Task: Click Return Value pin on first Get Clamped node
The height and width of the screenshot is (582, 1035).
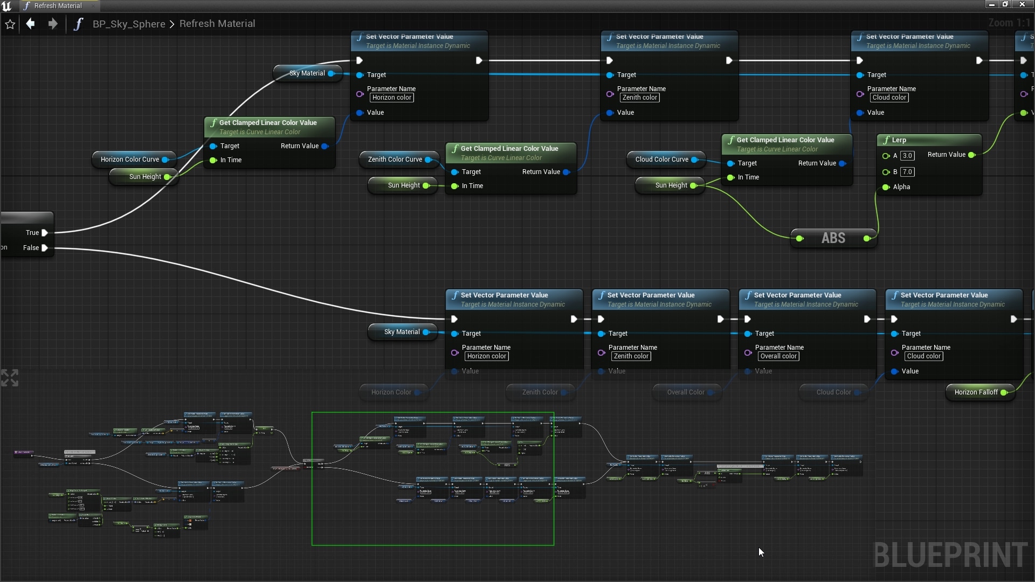Action: (x=325, y=146)
